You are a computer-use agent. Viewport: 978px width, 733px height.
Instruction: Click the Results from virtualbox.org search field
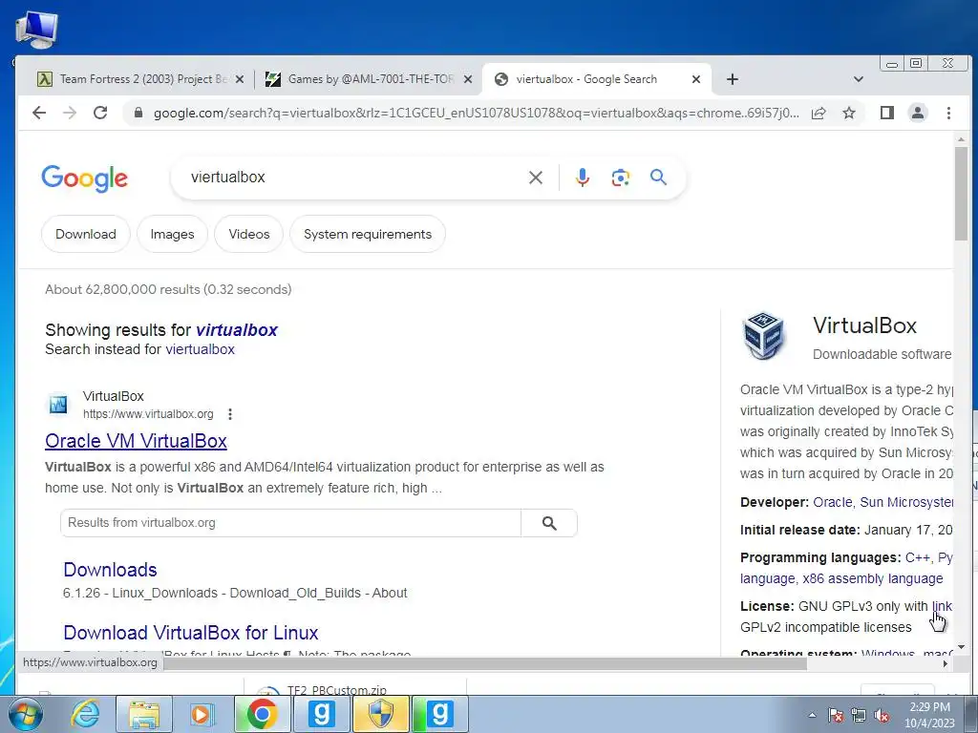(290, 523)
